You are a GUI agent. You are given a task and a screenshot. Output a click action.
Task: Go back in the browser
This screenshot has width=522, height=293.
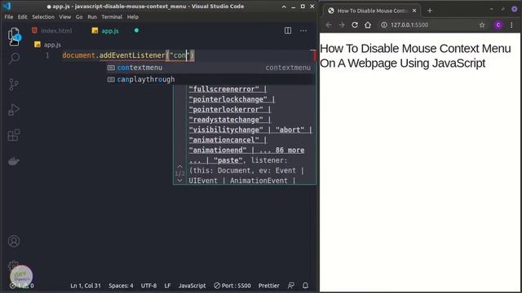point(329,25)
